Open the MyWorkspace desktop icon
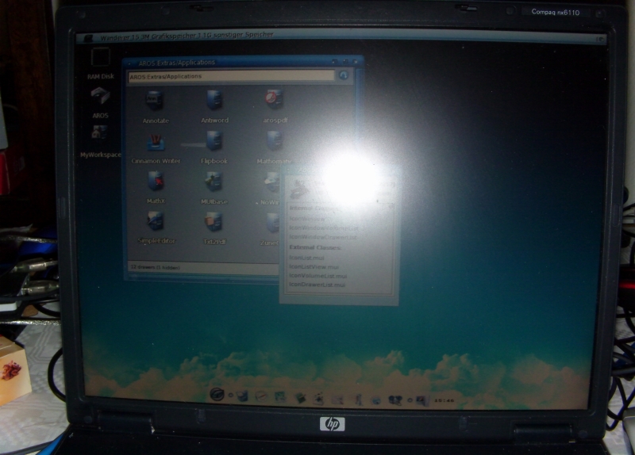Viewport: 635px width, 455px height. pyautogui.click(x=101, y=136)
